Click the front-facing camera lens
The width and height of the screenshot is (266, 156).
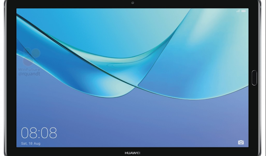click(133, 3)
